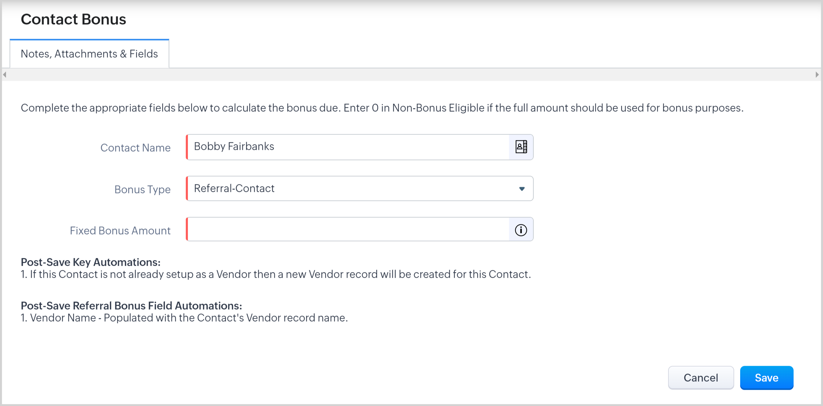Click the right scroll arrow

817,75
